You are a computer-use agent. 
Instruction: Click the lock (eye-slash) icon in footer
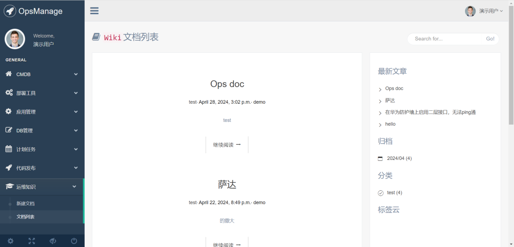(53, 241)
